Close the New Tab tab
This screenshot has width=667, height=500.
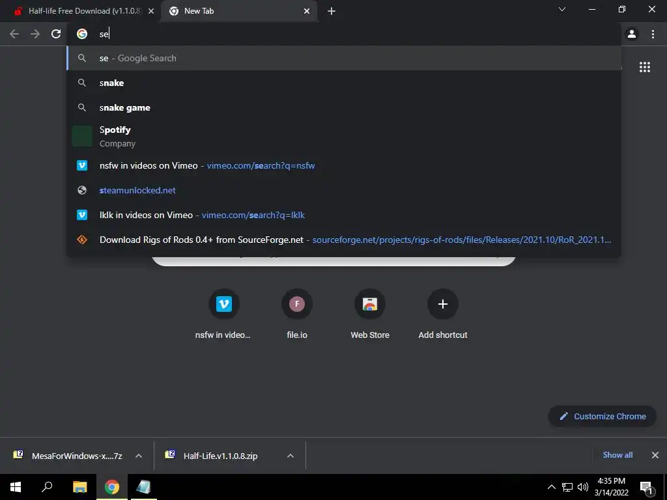click(307, 12)
